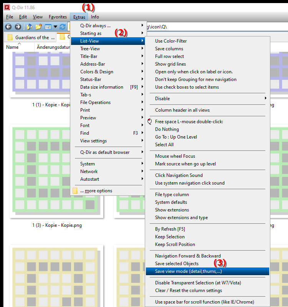The image size is (288, 307).
Task: Expand the Status-Bar submenu
Action: (108, 79)
